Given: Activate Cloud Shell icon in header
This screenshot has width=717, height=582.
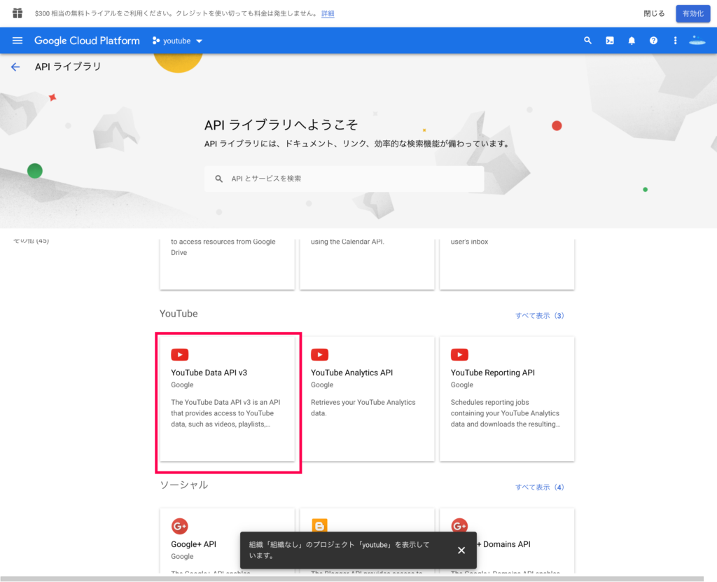Looking at the screenshot, I should 610,41.
